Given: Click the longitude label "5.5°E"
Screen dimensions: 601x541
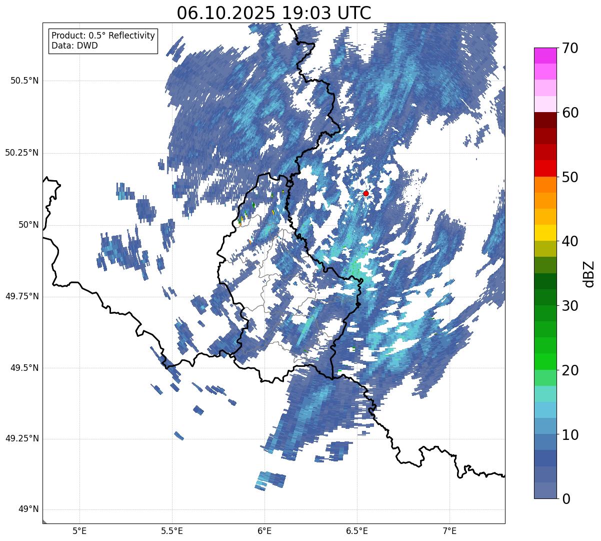Looking at the screenshot, I should click(x=172, y=530).
